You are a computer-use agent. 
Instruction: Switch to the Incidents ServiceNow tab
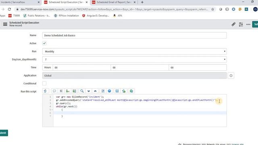18,2
